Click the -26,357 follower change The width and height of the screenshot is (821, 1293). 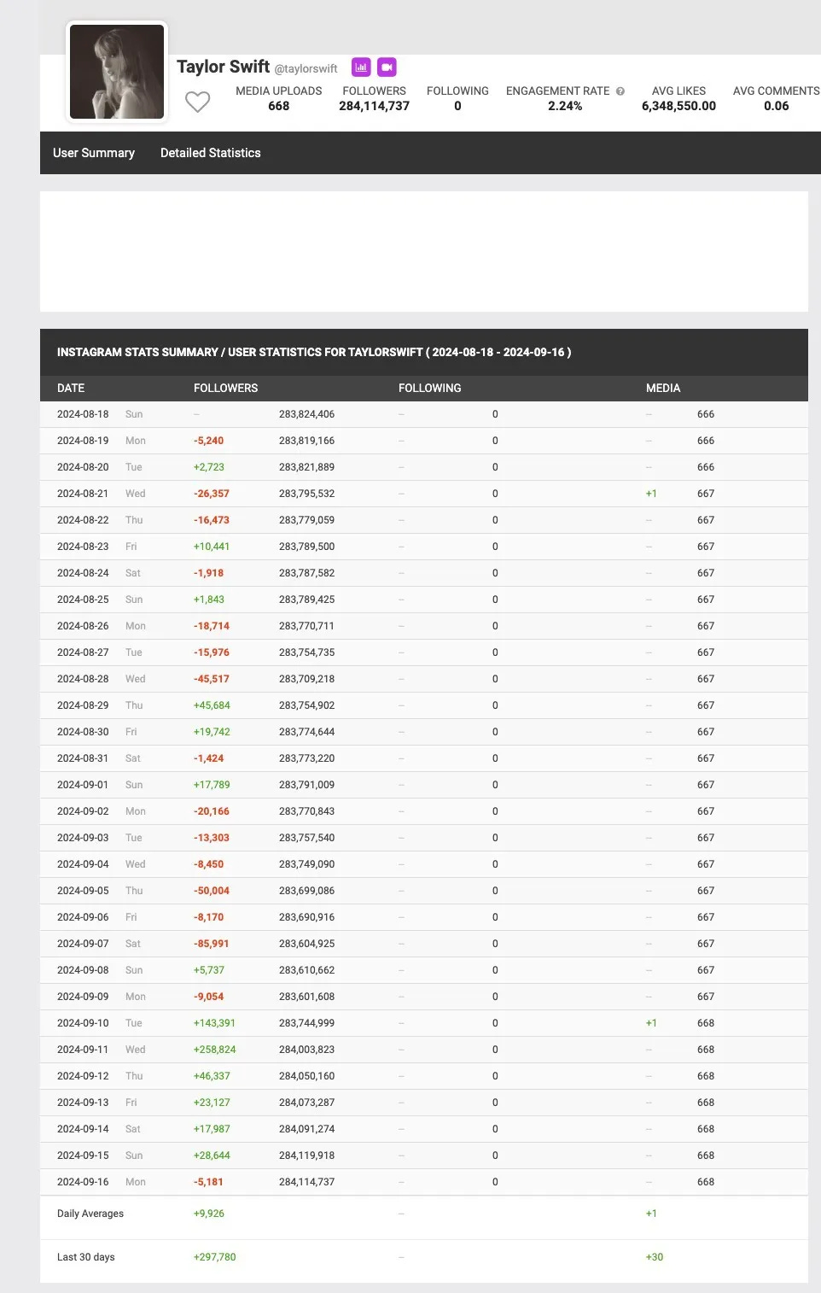(x=212, y=494)
